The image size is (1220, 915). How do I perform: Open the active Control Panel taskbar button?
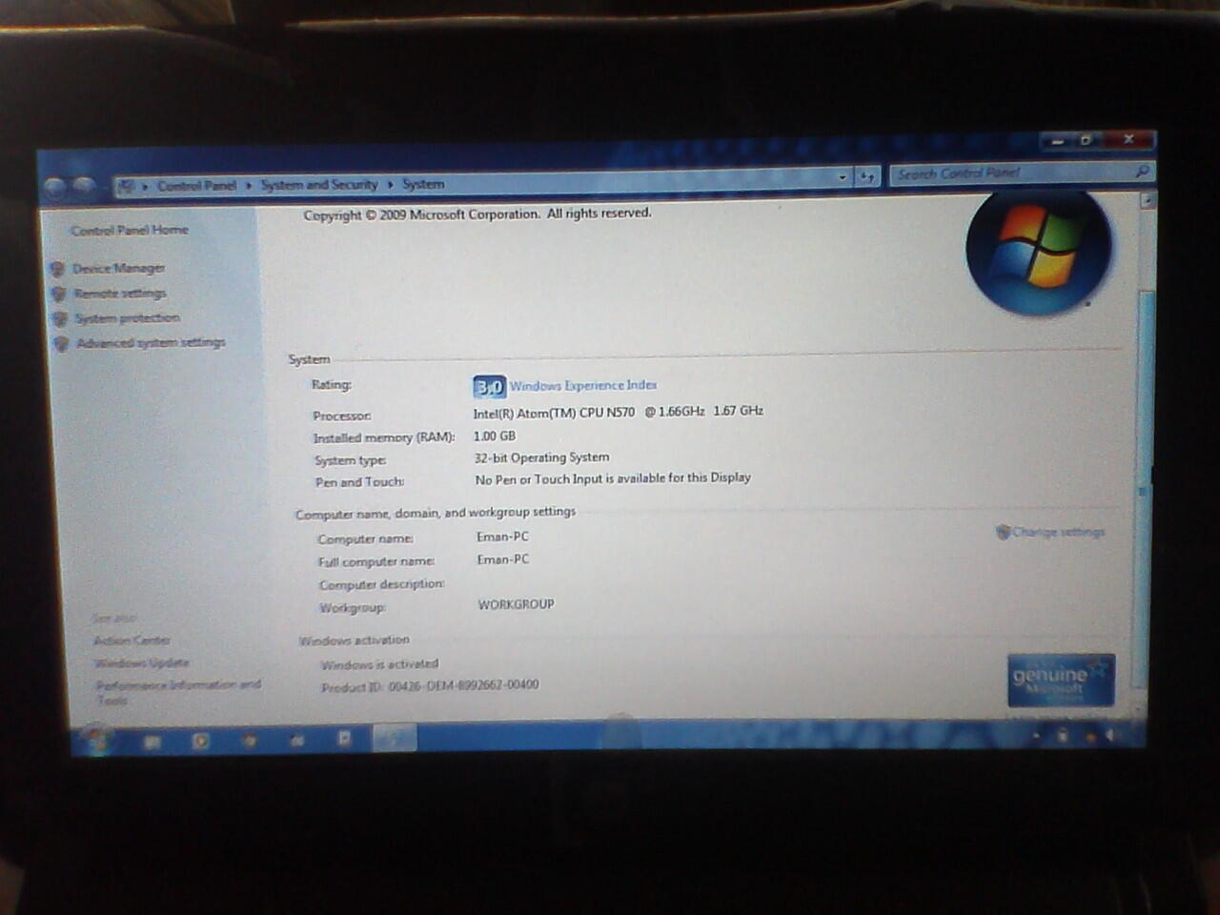click(394, 737)
